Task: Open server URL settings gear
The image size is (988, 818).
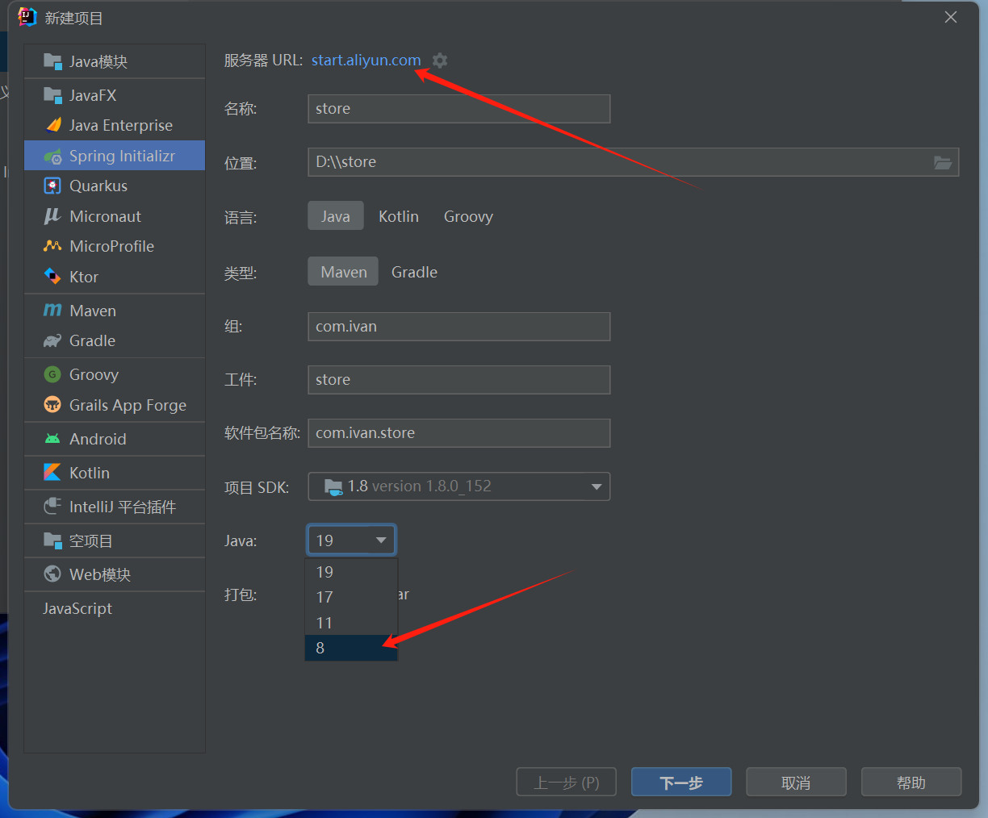Action: (x=440, y=61)
